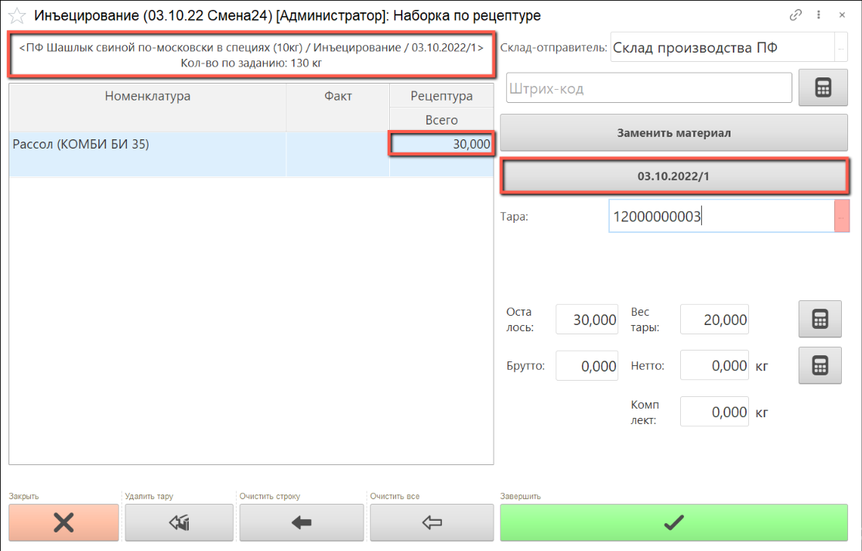The image size is (862, 551).
Task: Focus the Штрих-код input field
Action: pyautogui.click(x=648, y=88)
